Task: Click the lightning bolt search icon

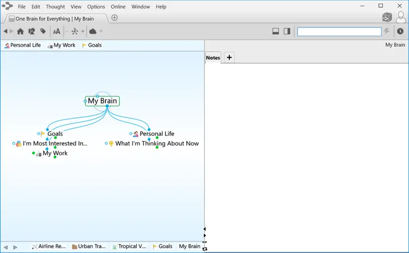Action: 387,31
